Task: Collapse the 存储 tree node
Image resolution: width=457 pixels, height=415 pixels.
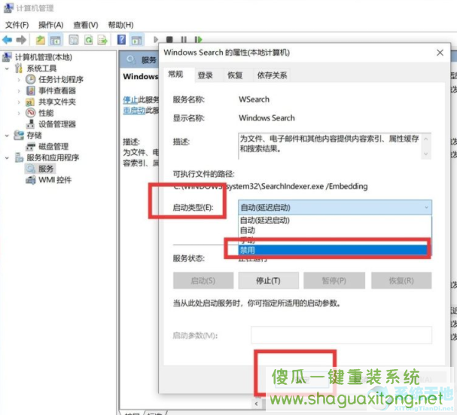Action: [x=7, y=136]
